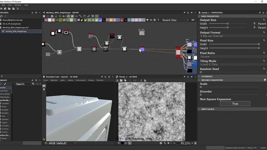Undock the Explorer panel
Screen dimensions: 267x150
click(x=33, y=12)
